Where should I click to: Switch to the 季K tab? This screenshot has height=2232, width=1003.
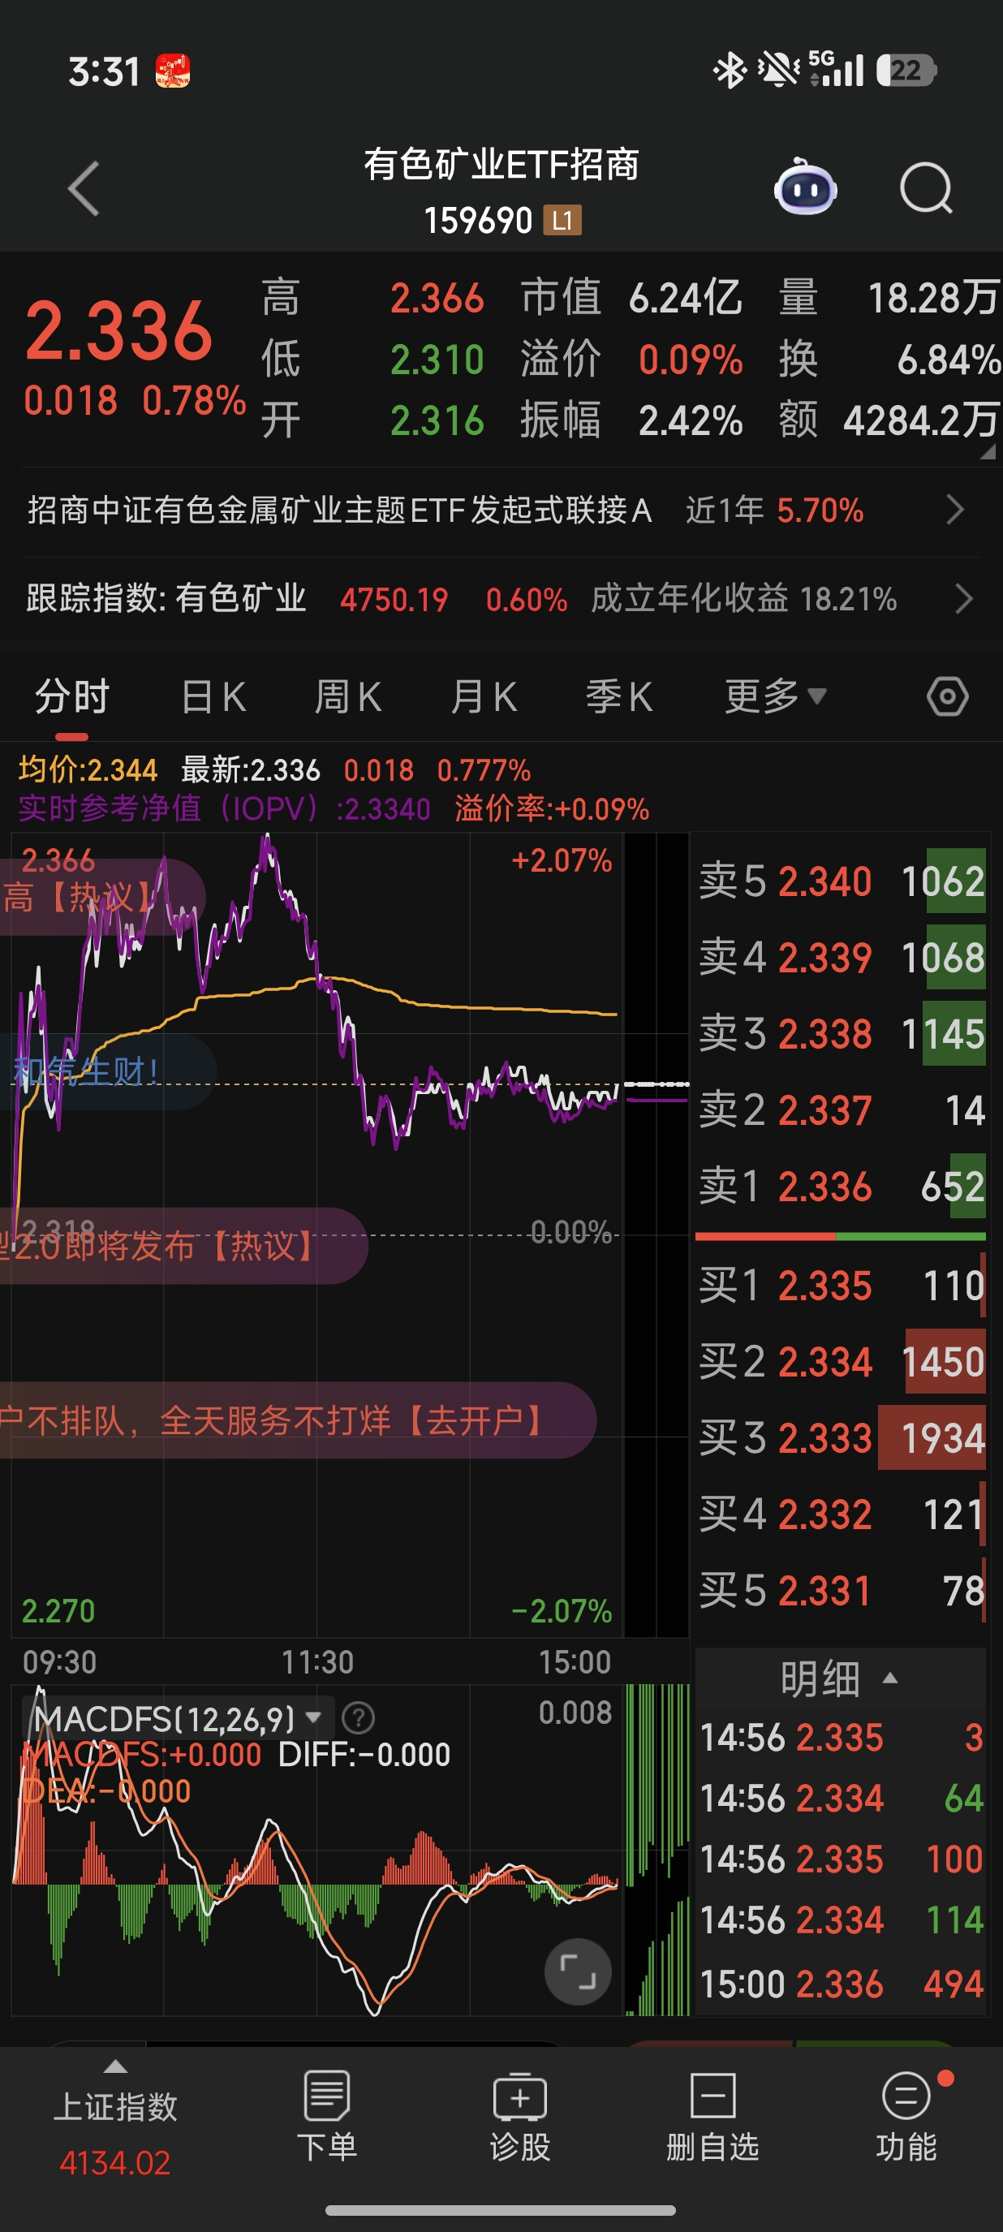(618, 696)
